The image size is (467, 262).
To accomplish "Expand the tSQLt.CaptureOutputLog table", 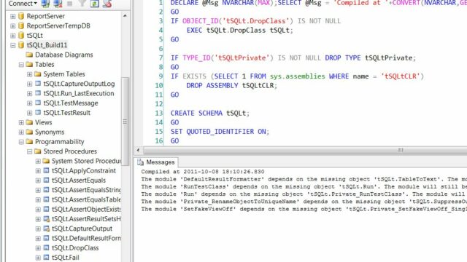I will [x=29, y=84].
